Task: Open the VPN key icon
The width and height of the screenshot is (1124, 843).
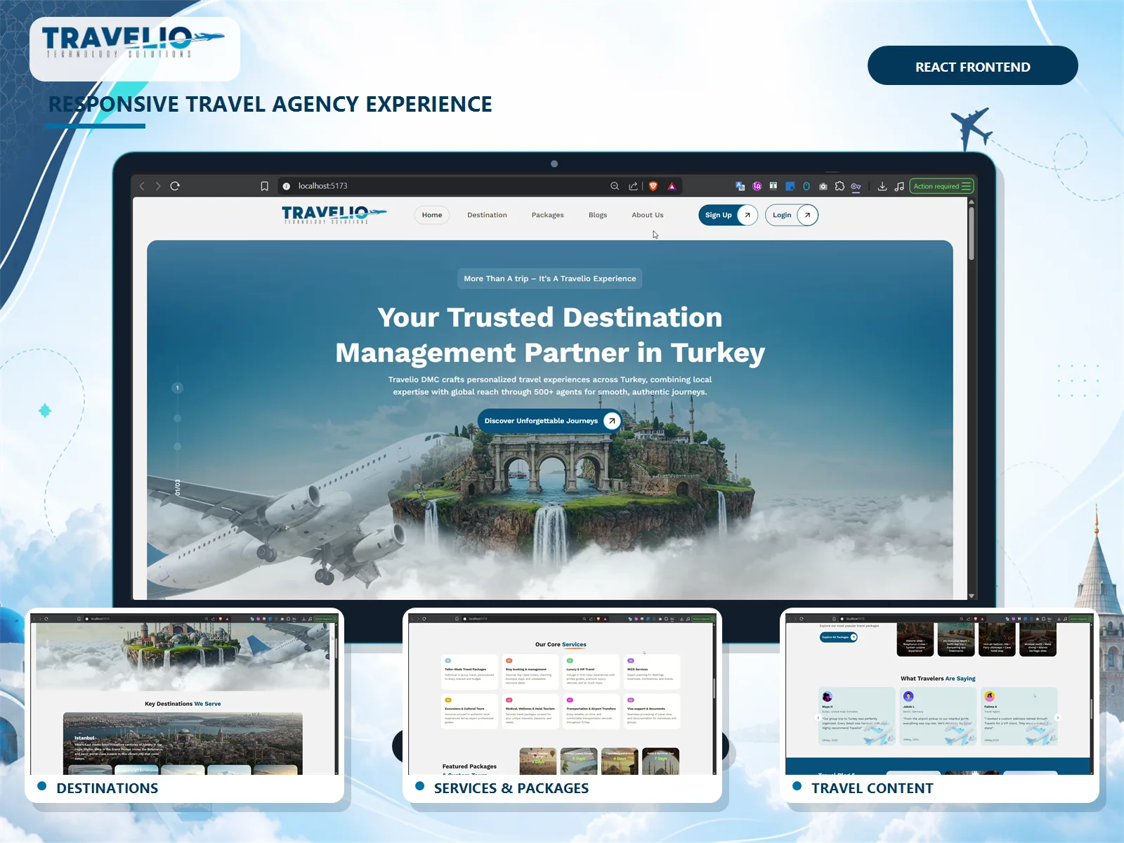Action: tap(856, 186)
